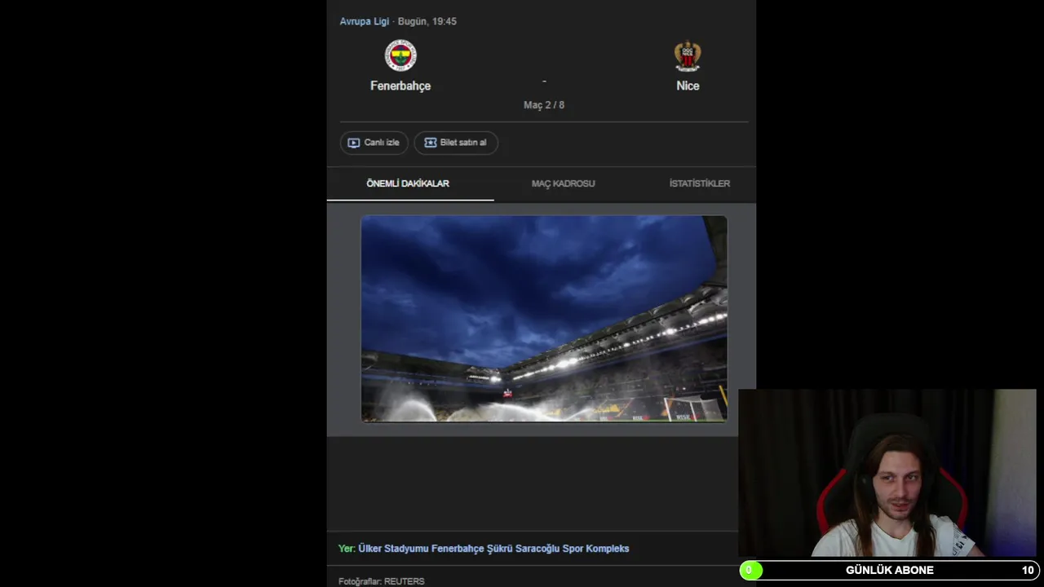Open the stadium photo thumbnail

point(544,319)
